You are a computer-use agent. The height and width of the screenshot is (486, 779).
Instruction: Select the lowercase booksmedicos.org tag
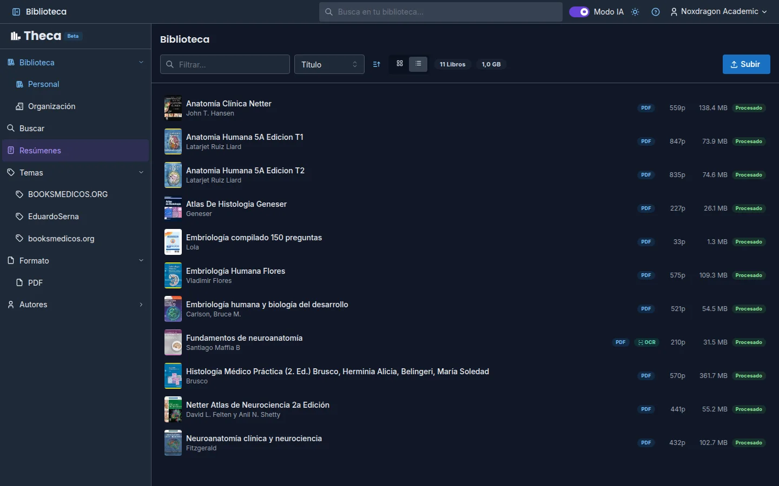click(76, 239)
